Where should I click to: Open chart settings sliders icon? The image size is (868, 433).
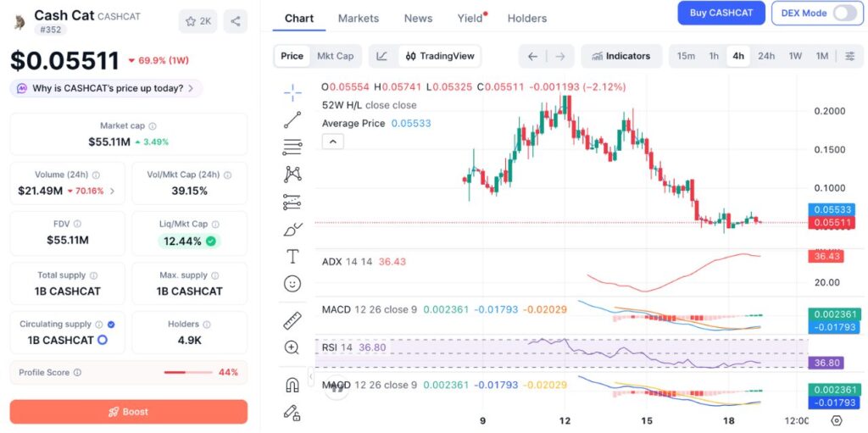pyautogui.click(x=849, y=56)
